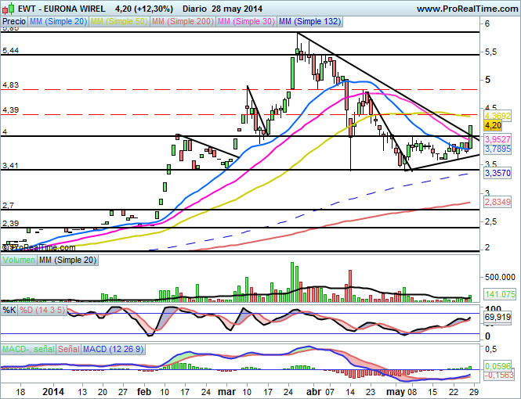Click the 2,8349 moving average value tag
Image resolution: width=521 pixels, height=399 pixels.
[x=497, y=202]
